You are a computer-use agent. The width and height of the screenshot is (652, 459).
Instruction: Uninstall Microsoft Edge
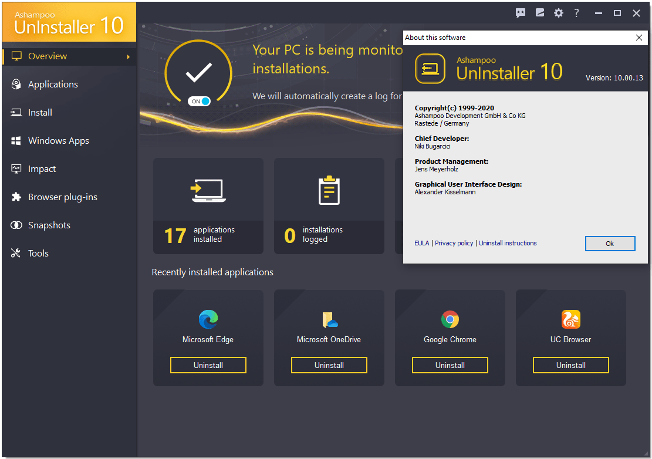click(208, 365)
